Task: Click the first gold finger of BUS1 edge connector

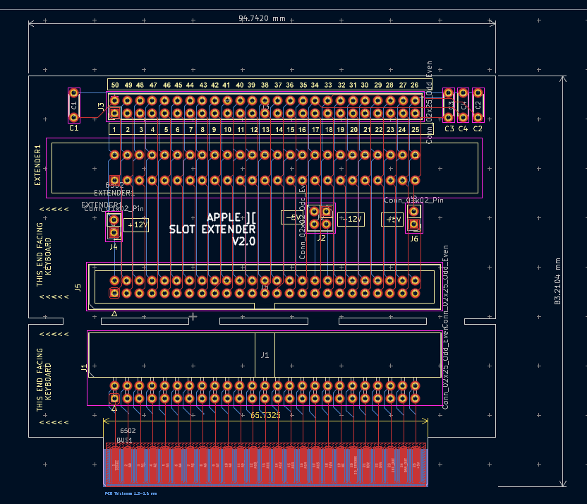Action: pos(115,465)
